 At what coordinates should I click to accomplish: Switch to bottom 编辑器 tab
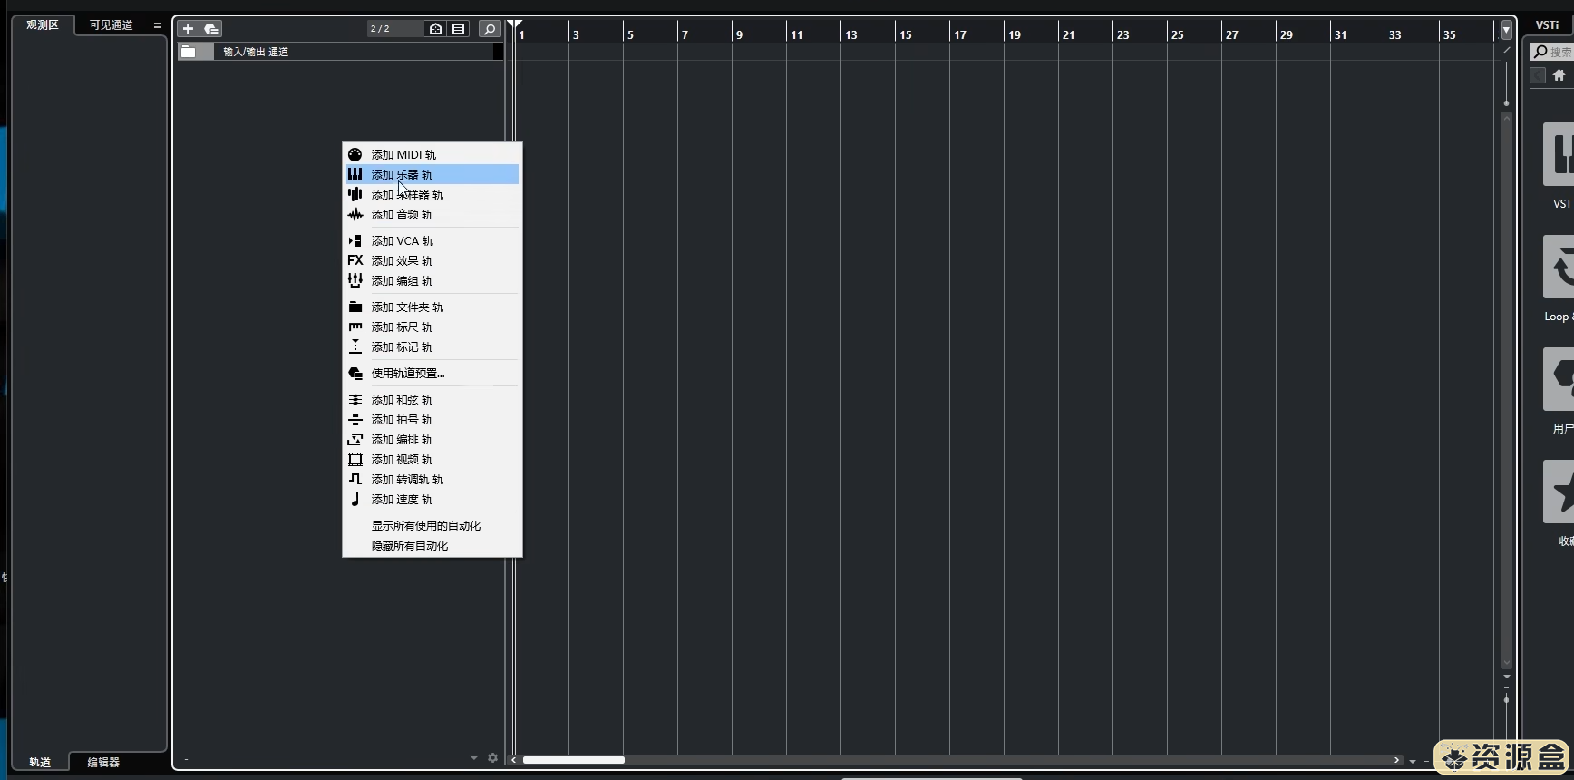103,762
